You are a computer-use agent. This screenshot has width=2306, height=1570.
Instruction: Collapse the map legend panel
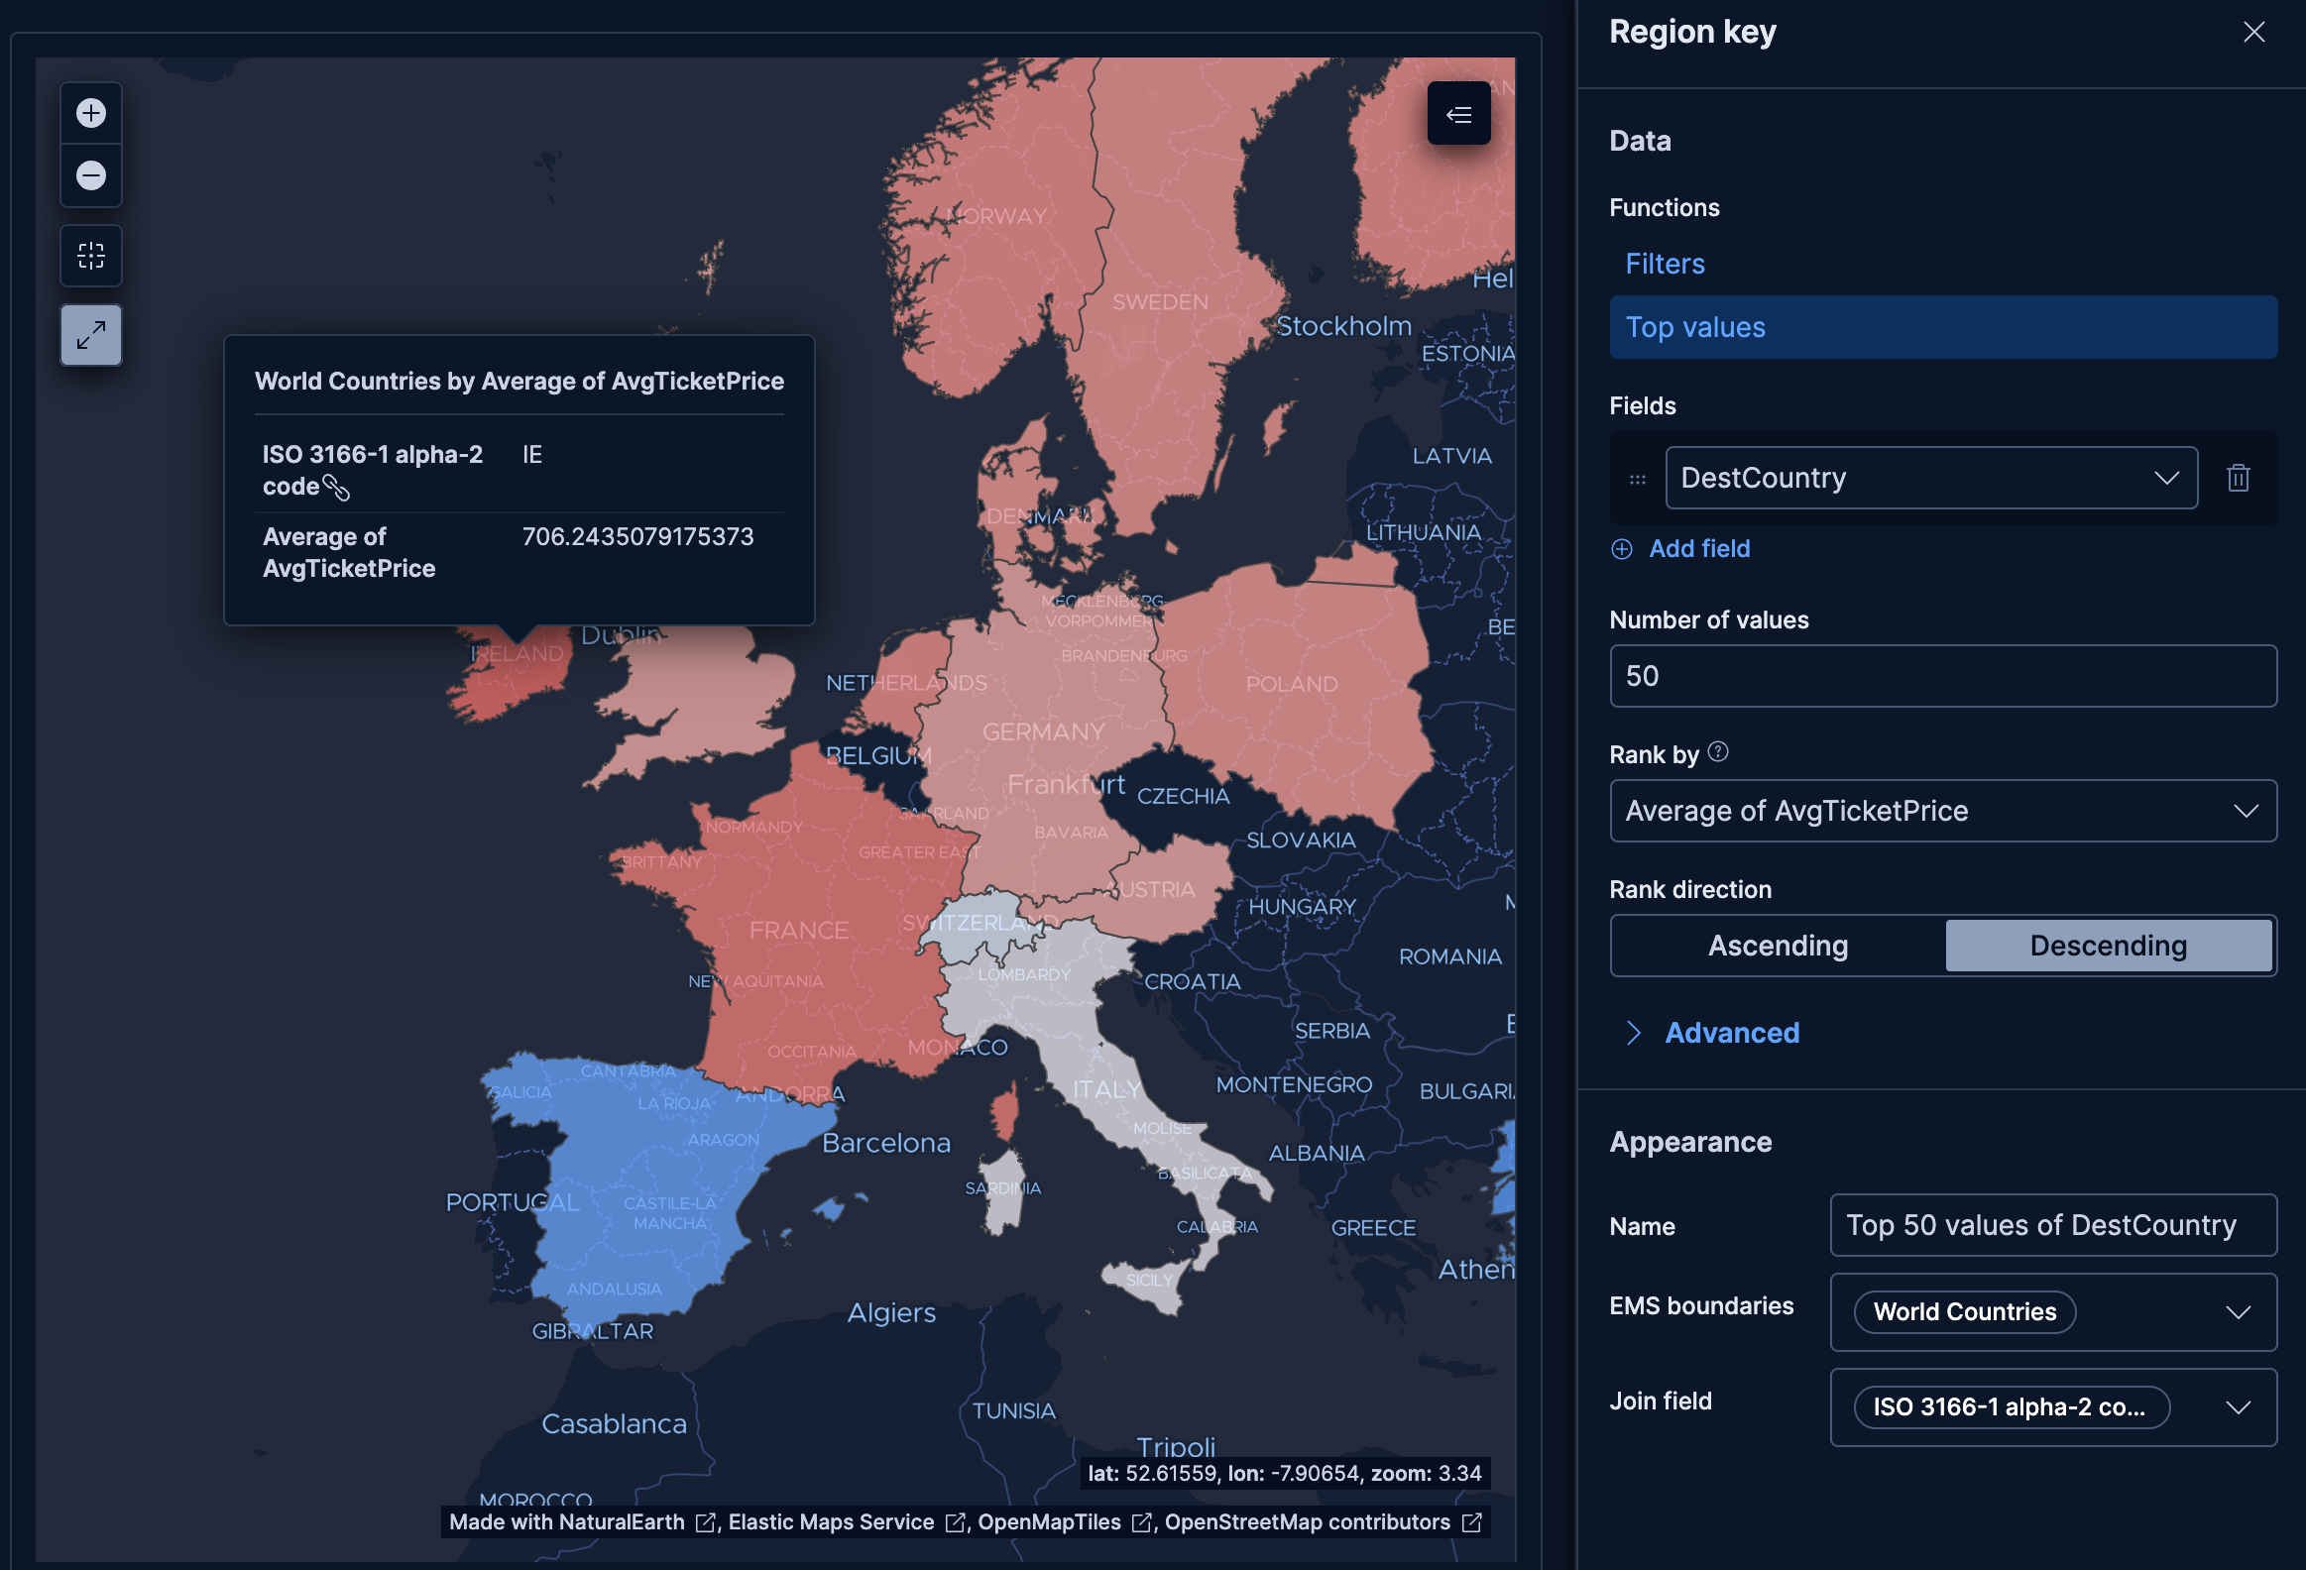(1458, 114)
